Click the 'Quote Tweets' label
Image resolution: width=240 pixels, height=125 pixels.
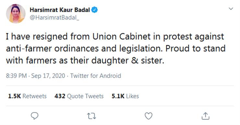pos(85,96)
